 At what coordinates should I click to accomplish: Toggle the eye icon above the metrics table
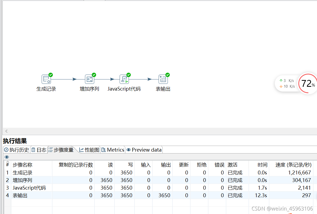(x=7, y=157)
